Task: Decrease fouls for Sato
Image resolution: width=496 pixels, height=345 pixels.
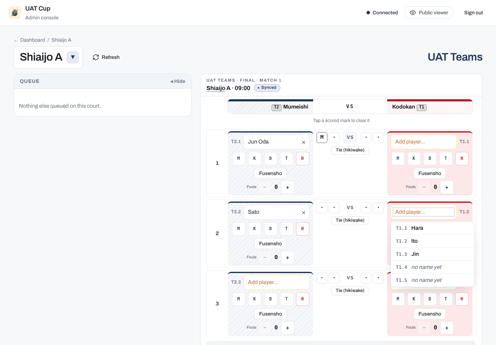Action: 265,257
